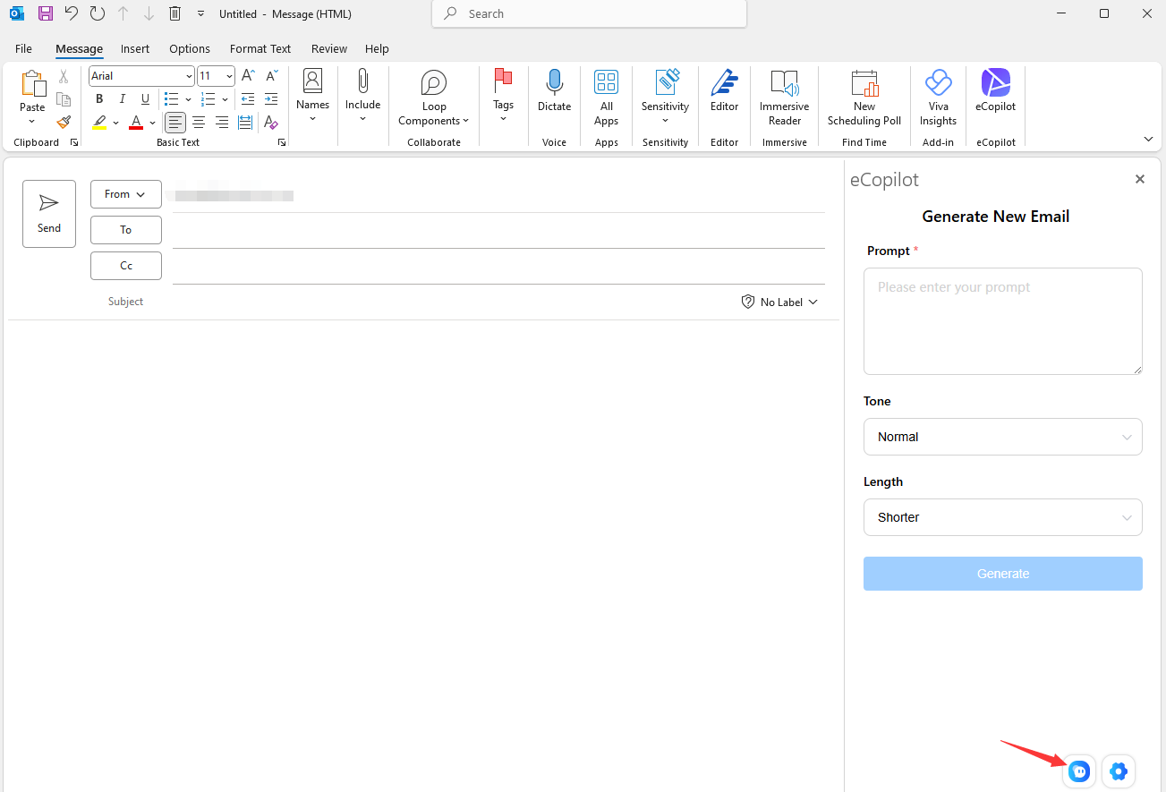Expand the Length dropdown set to Shorter
This screenshot has height=792, width=1166.
click(1002, 517)
